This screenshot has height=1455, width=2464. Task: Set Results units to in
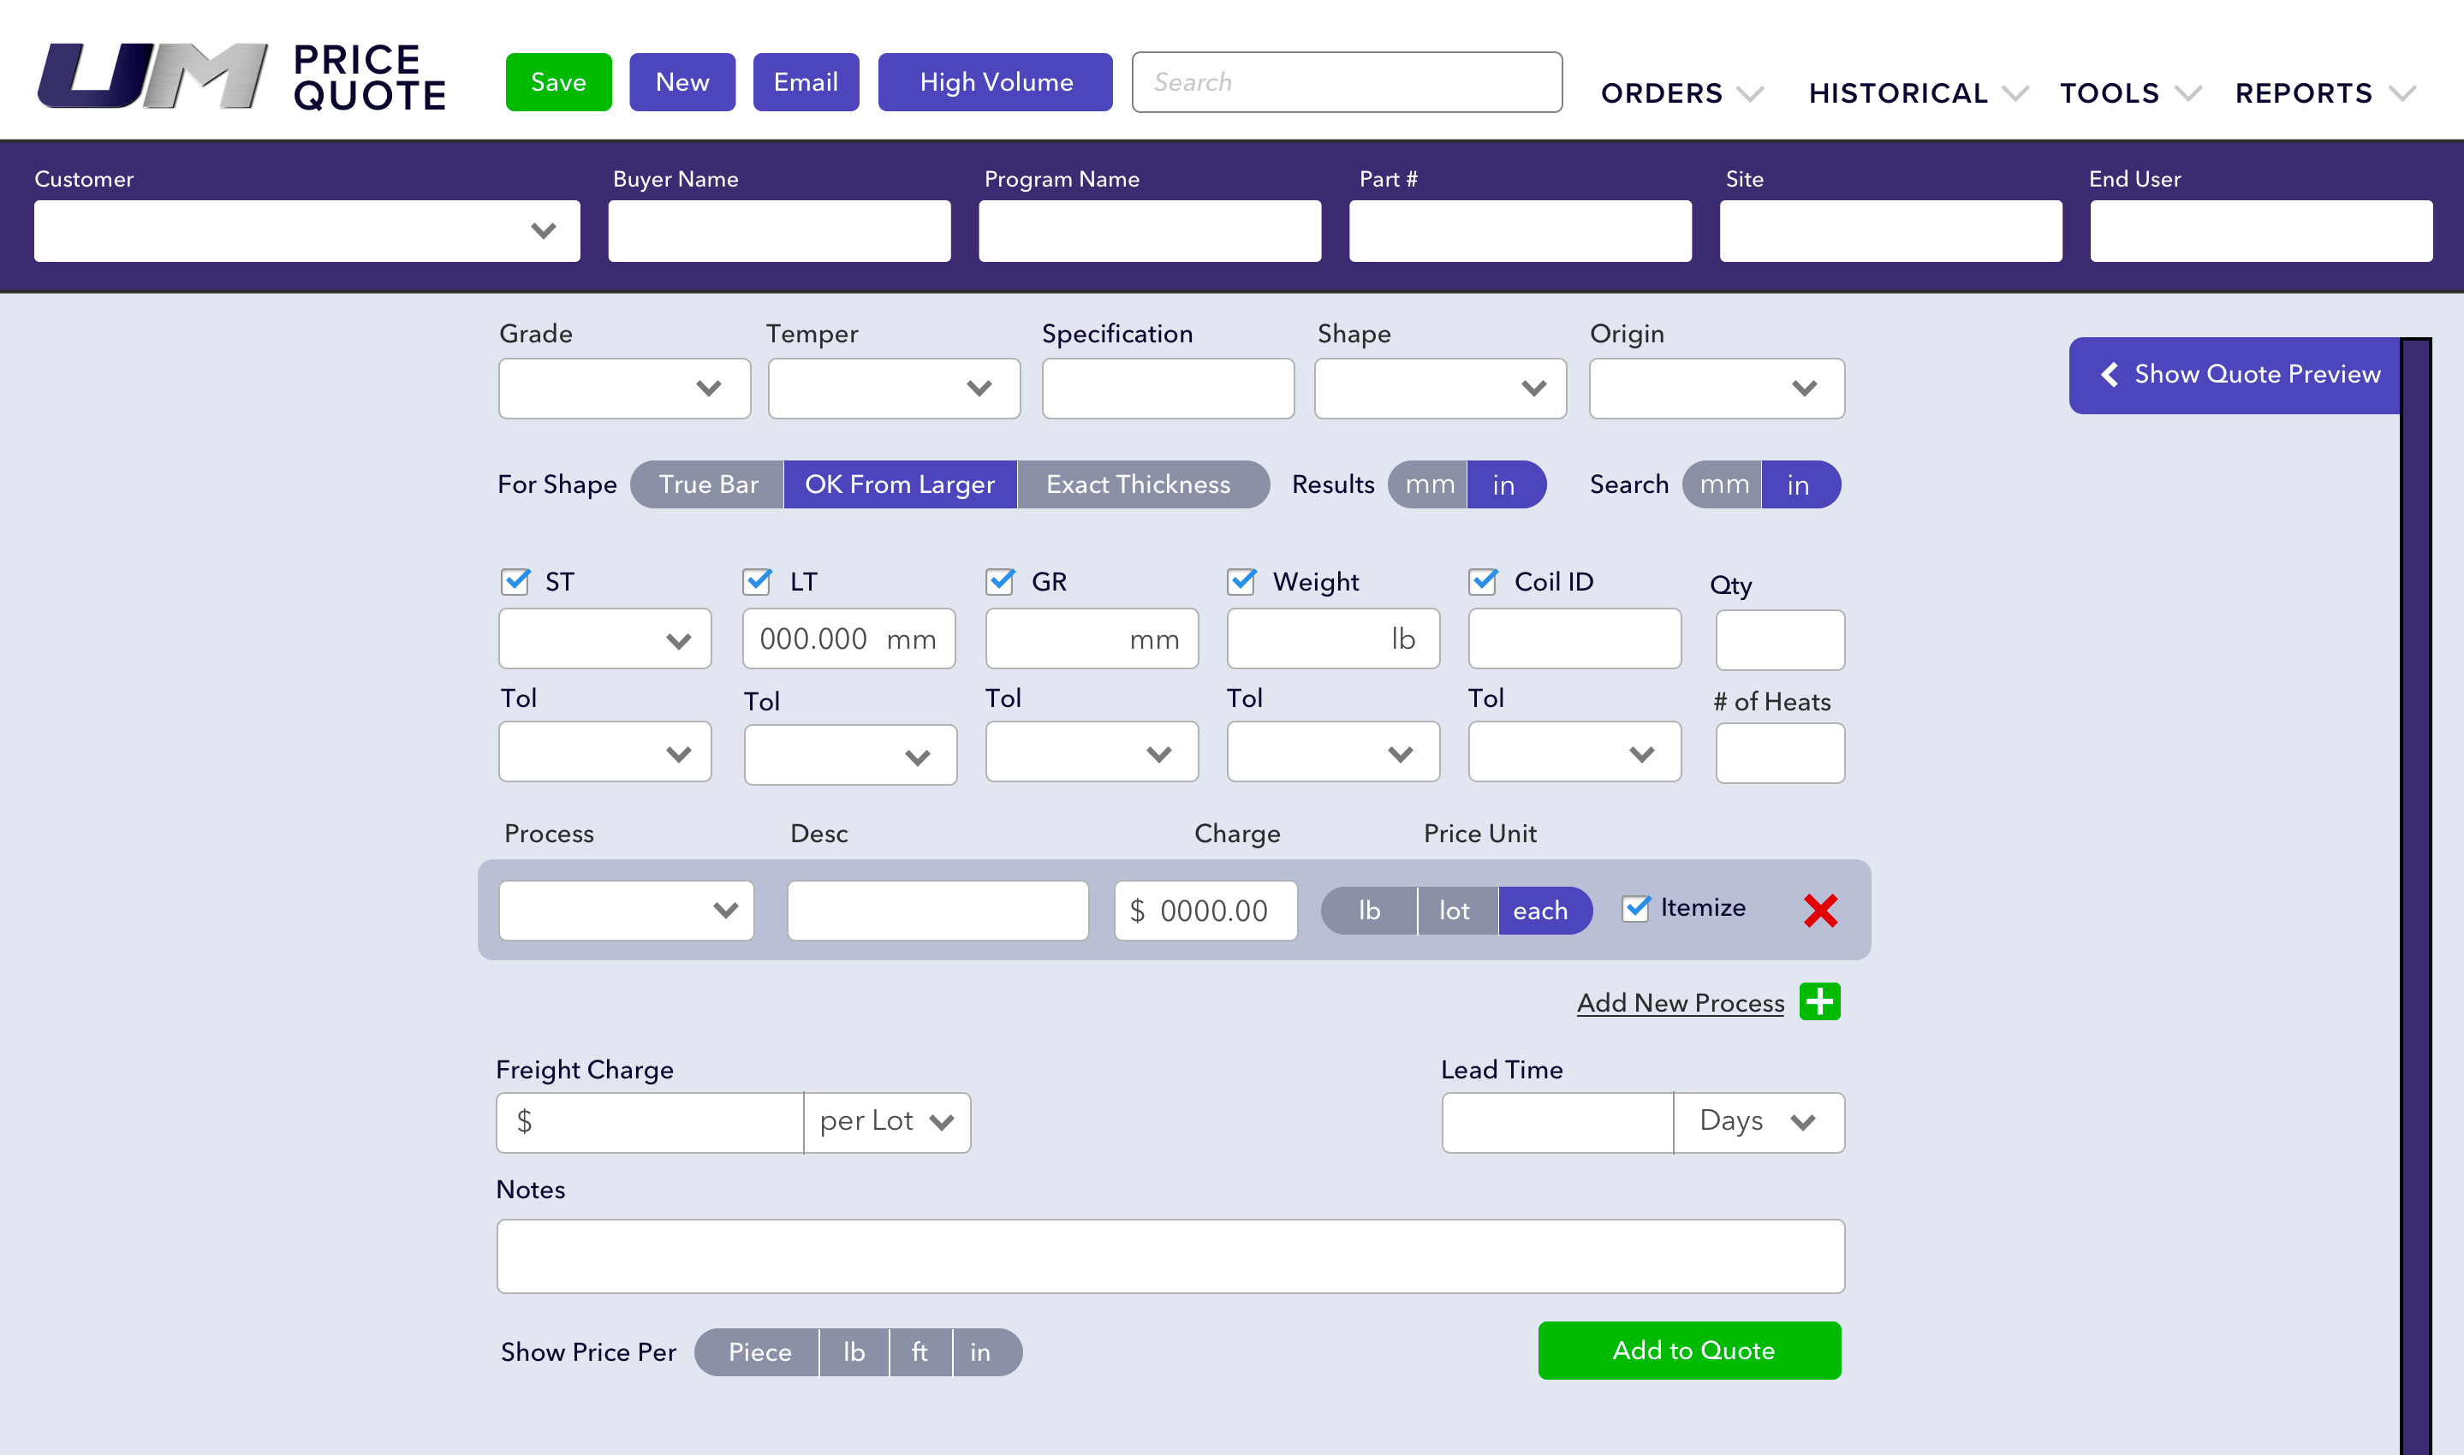(x=1506, y=484)
